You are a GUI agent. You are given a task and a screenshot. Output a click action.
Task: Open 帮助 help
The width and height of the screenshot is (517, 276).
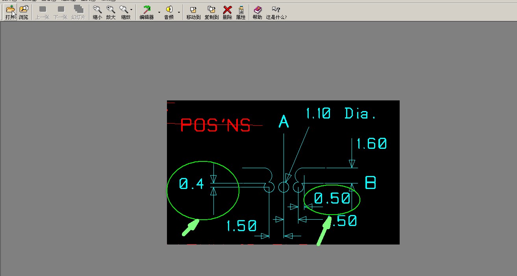(x=257, y=12)
